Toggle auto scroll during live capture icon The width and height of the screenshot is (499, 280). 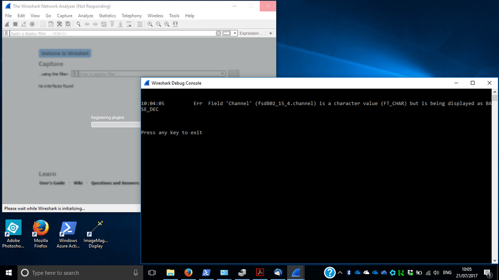(x=129, y=24)
